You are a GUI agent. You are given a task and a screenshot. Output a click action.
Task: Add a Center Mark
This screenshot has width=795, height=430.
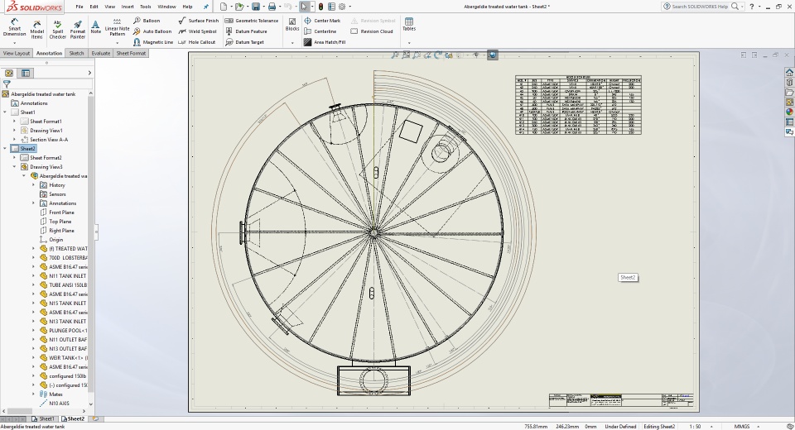pyautogui.click(x=322, y=21)
